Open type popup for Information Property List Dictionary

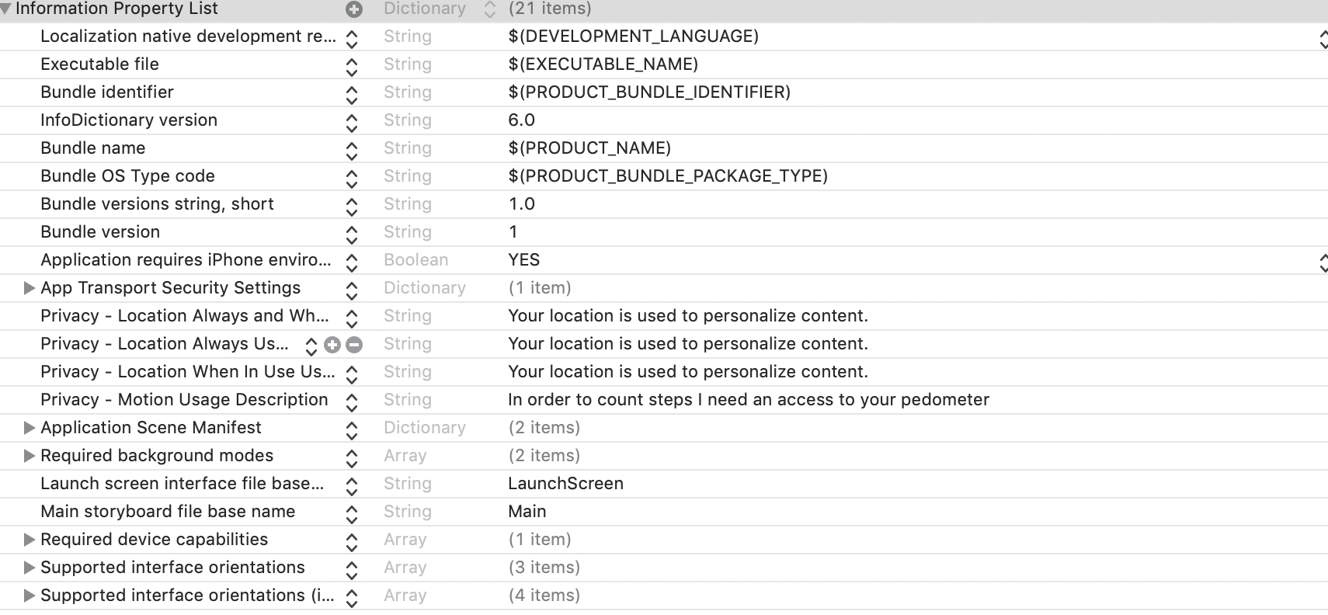coord(489,9)
